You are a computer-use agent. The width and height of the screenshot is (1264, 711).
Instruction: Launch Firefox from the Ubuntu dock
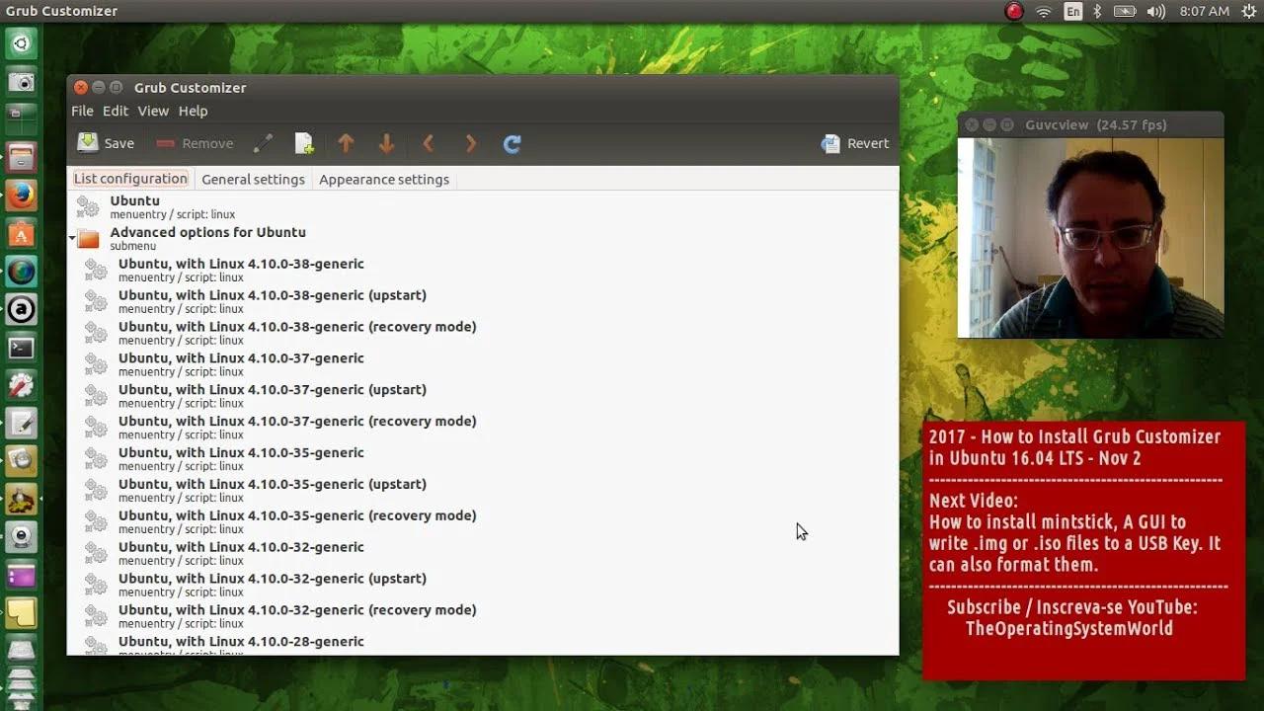tap(22, 196)
